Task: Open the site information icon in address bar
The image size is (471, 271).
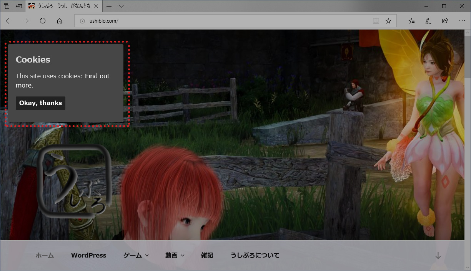Action: click(x=82, y=21)
